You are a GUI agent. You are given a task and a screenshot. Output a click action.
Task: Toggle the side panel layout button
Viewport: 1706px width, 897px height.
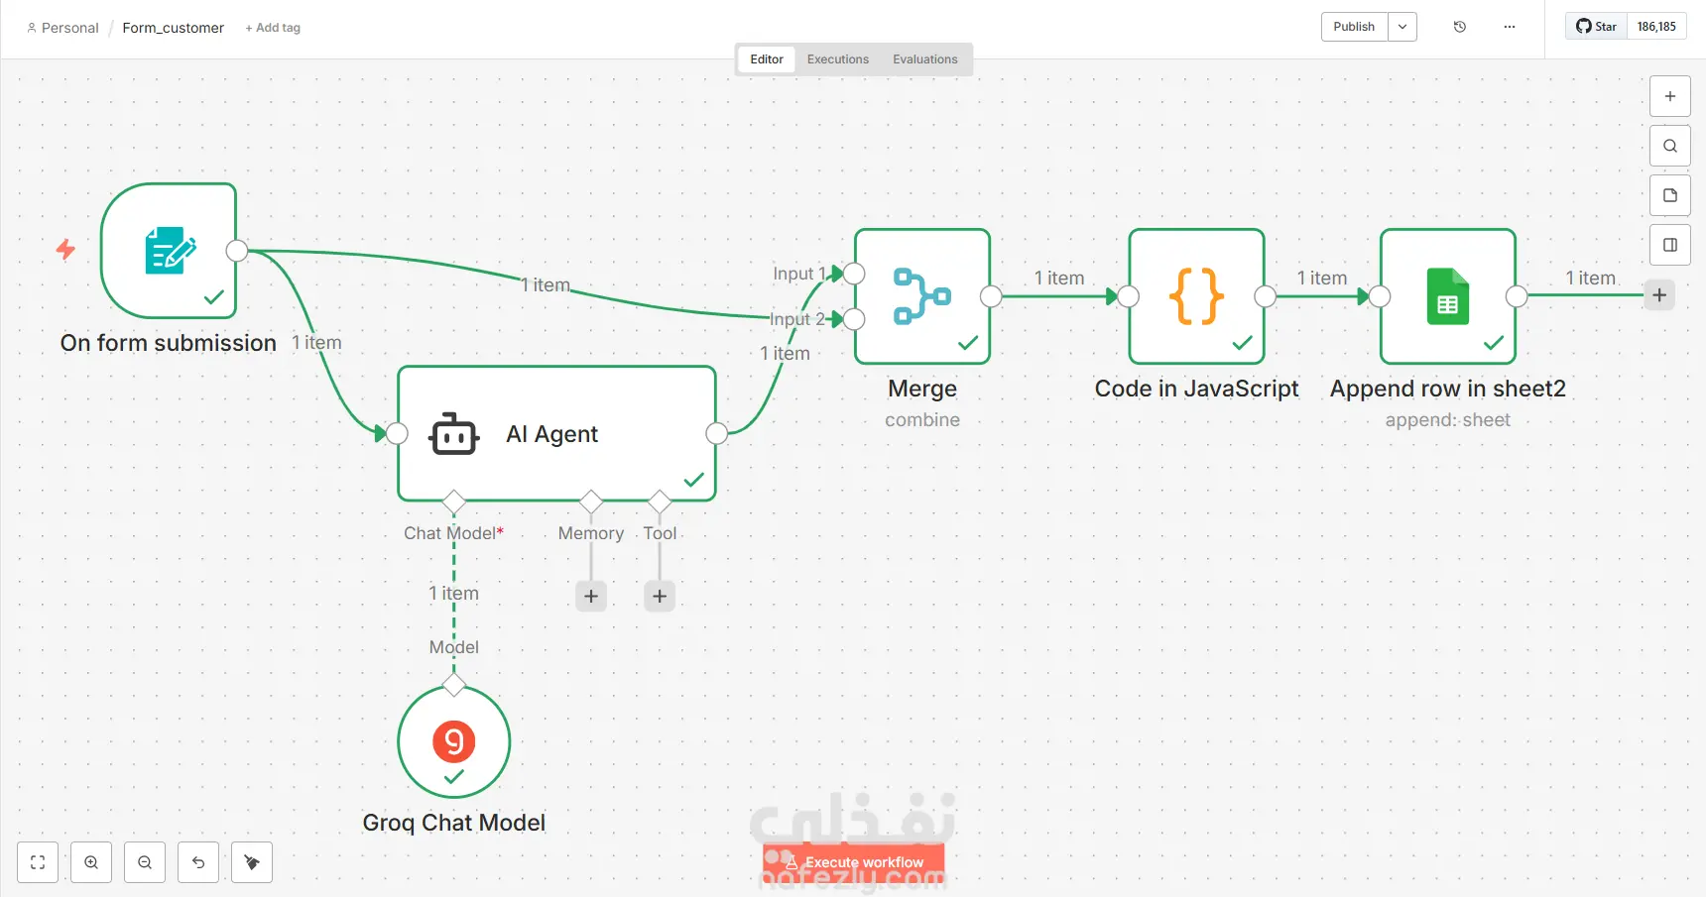(x=1670, y=245)
